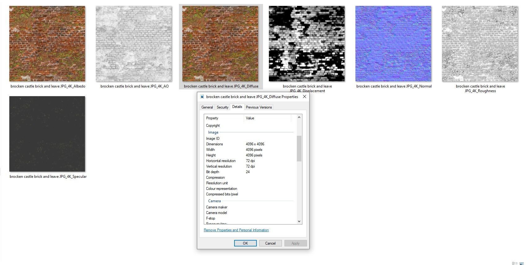Image resolution: width=526 pixels, height=265 pixels.
Task: Click the property list scroll-up arrow
Action: (299, 117)
